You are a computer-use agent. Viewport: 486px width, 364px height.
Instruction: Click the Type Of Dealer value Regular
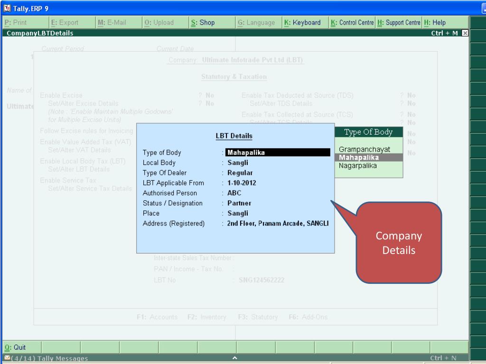pyautogui.click(x=240, y=173)
